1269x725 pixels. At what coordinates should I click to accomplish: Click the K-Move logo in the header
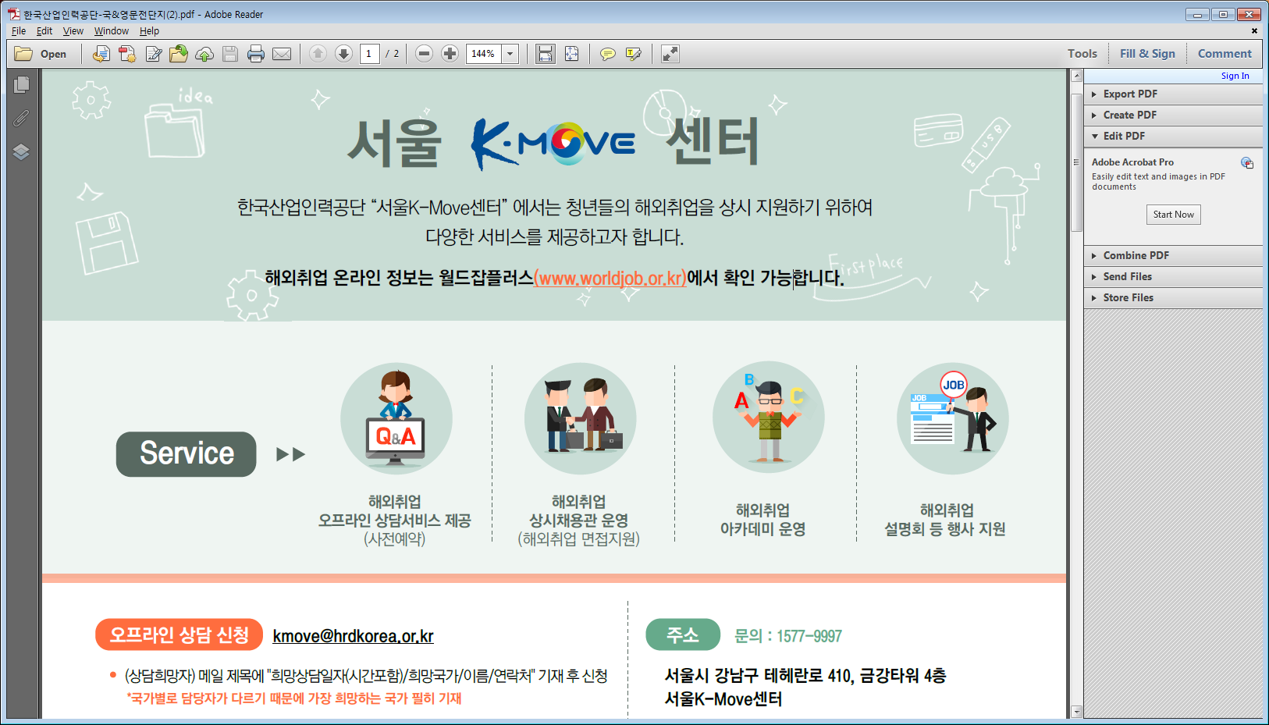(553, 144)
